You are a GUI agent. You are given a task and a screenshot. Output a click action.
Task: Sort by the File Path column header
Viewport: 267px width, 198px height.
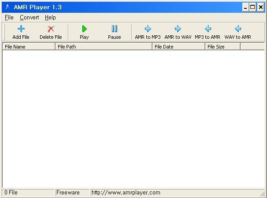pos(104,47)
